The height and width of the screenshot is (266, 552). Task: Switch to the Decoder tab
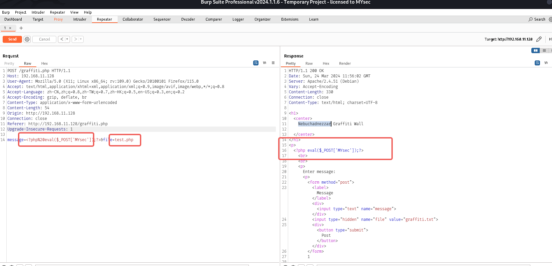188,19
